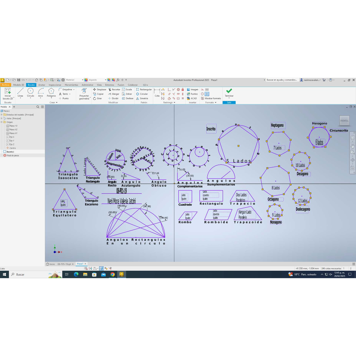Viewport: 356px width, 356px height.
Task: Open the 08-T05-19.ipt document tab
Action: click(x=64, y=264)
